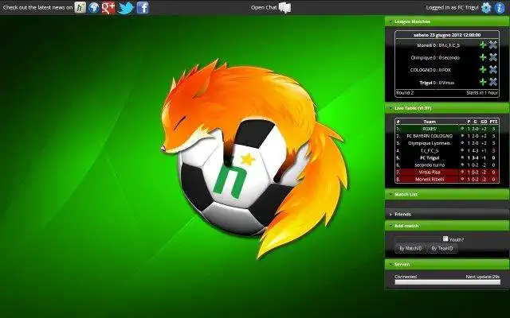Click the Round 2 label

pyautogui.click(x=405, y=92)
